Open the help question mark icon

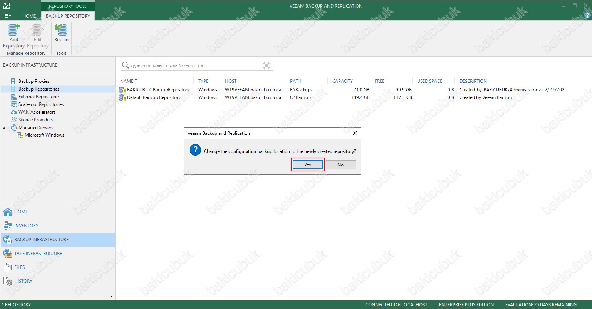click(587, 16)
